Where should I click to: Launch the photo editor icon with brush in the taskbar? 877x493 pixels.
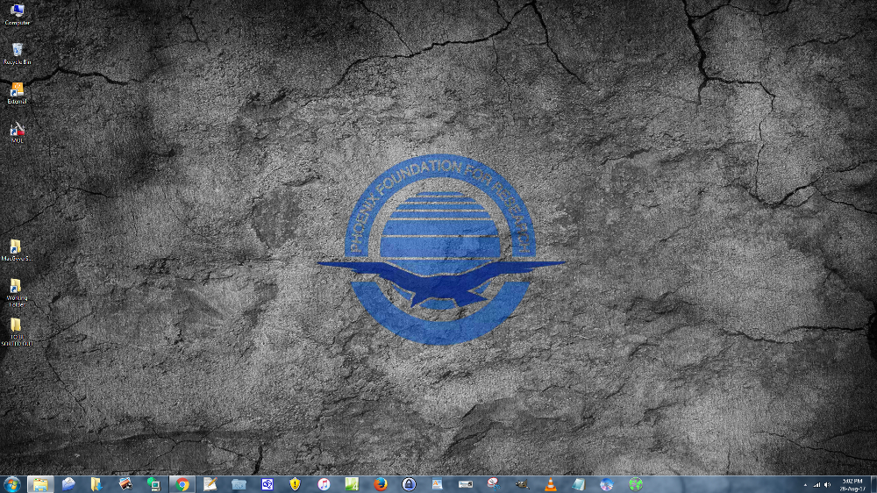(x=125, y=484)
